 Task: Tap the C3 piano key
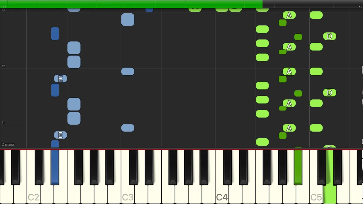[x=128, y=195]
